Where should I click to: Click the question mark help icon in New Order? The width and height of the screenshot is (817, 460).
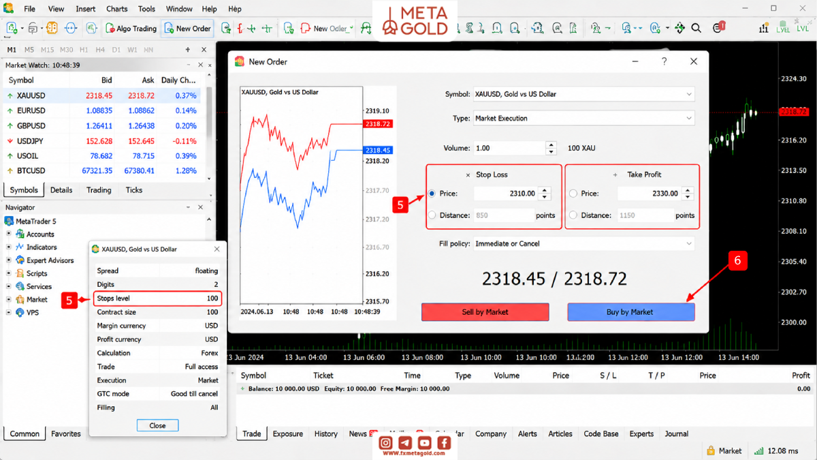[x=664, y=61]
